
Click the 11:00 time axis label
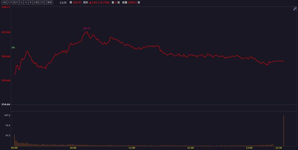pos(132,148)
